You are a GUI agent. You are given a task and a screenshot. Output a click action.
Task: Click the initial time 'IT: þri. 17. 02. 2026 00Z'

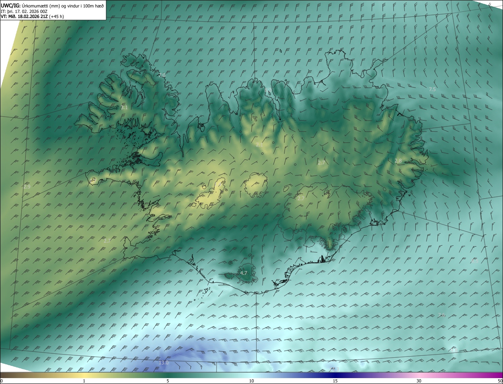(24, 11)
